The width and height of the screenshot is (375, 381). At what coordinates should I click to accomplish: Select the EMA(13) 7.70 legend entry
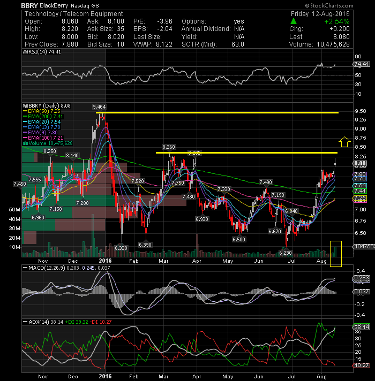(x=42, y=127)
